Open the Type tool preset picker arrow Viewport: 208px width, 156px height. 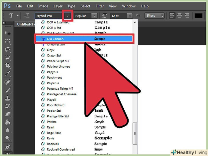(18, 16)
